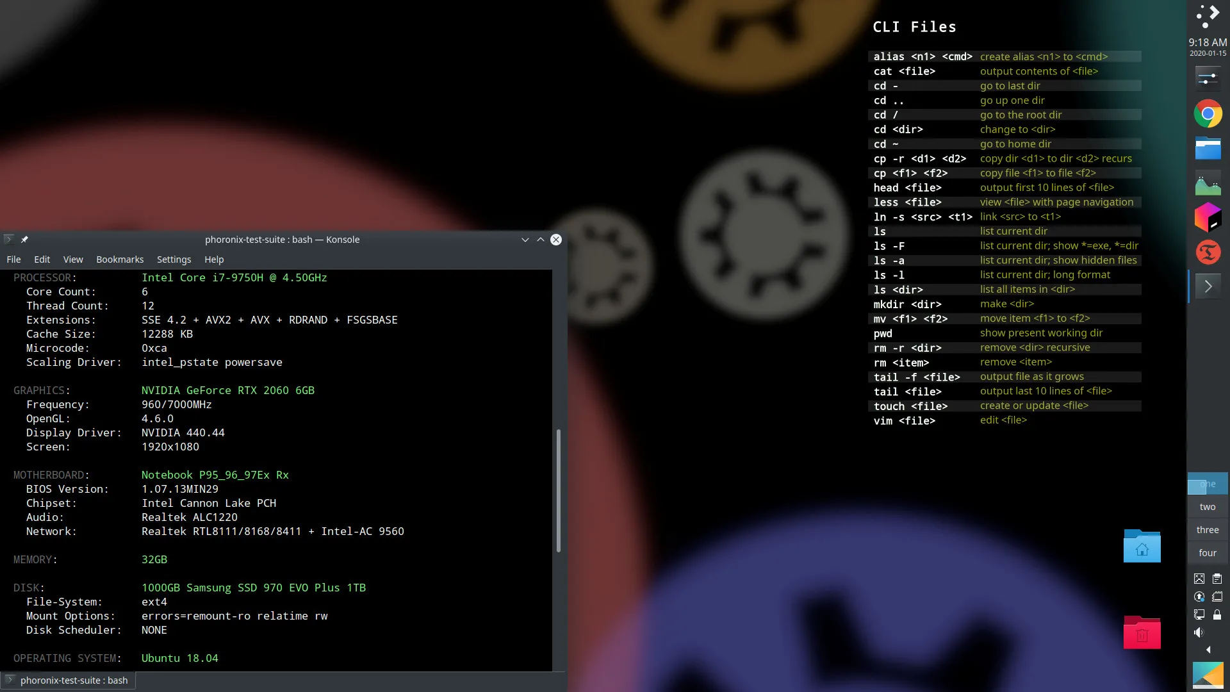
Task: Click the 'head <file>' row
Action: coord(1004,188)
